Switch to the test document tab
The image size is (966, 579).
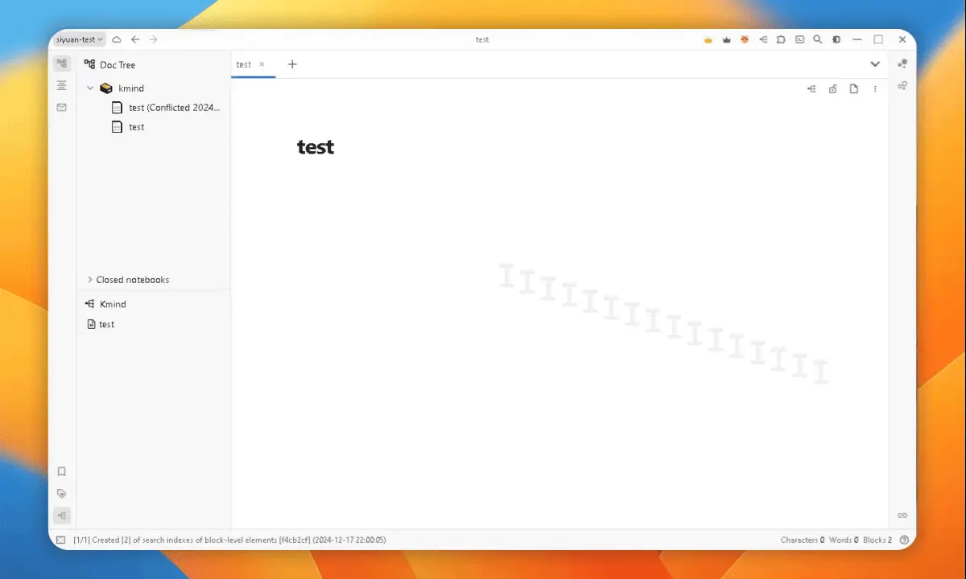244,64
